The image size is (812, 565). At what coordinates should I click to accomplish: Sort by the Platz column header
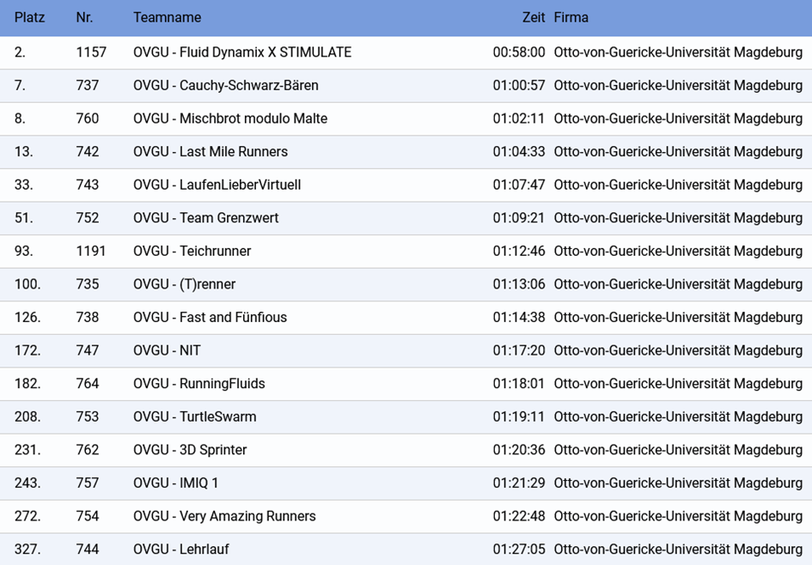tap(29, 17)
